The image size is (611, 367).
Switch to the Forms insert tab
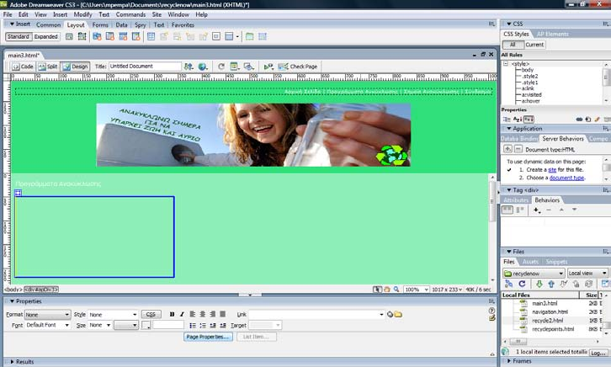[100, 24]
